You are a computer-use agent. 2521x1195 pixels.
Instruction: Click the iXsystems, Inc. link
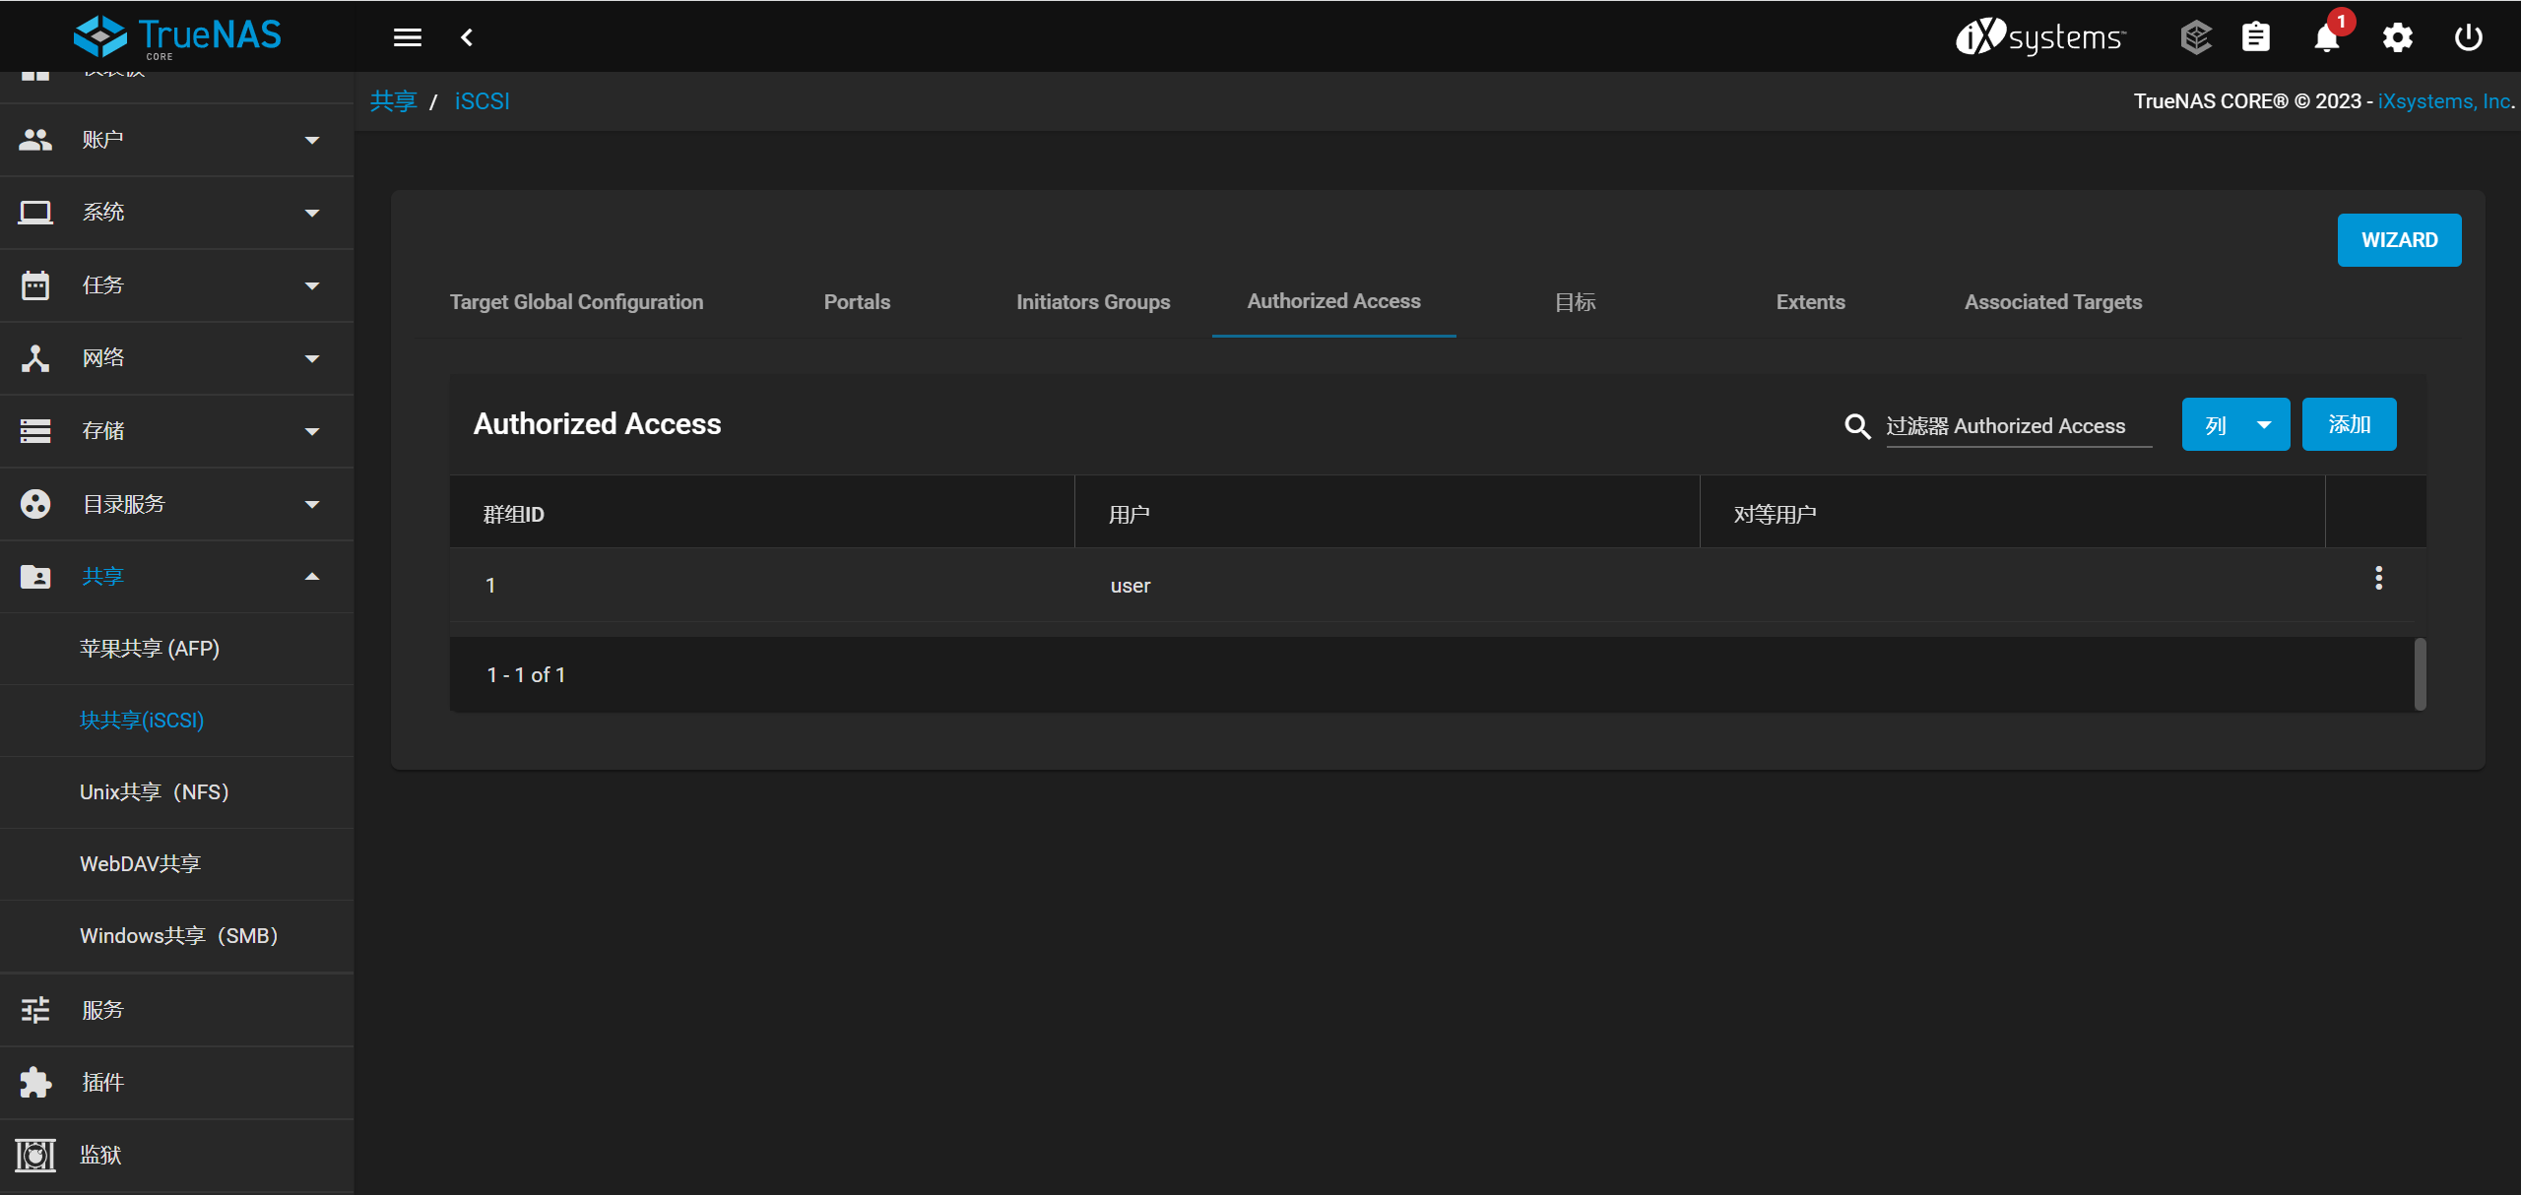pos(2444,101)
